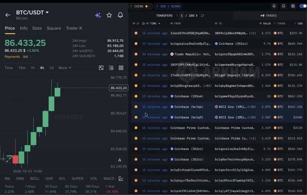307x195 pixels.
Task: Click the $560.02K USD value
Action: pyautogui.click(x=295, y=191)
